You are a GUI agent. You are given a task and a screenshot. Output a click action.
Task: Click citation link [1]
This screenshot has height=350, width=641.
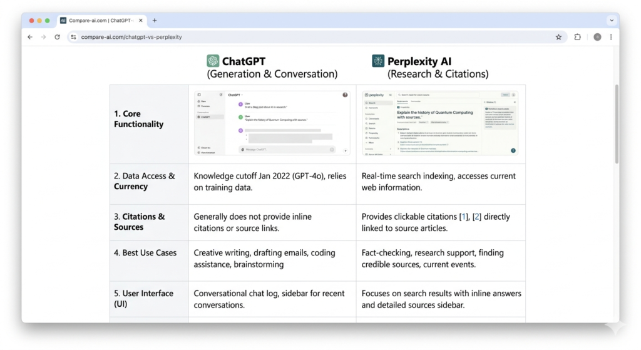pyautogui.click(x=464, y=217)
